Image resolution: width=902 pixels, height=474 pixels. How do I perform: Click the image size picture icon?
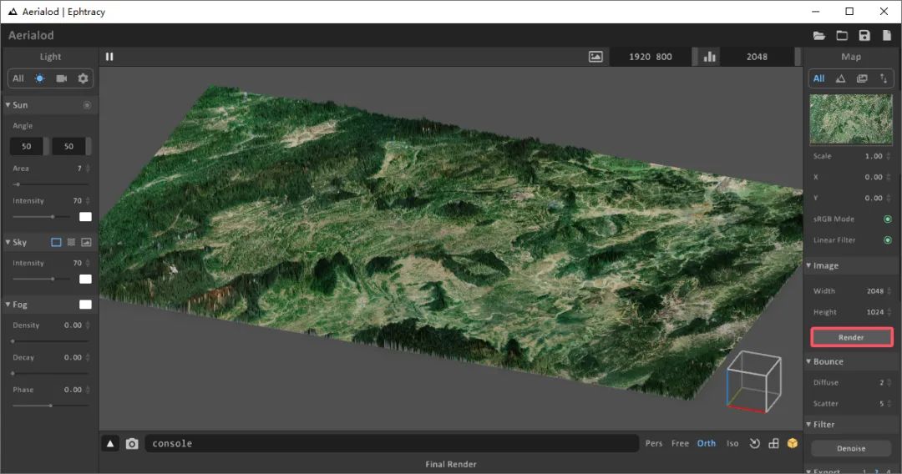[595, 56]
